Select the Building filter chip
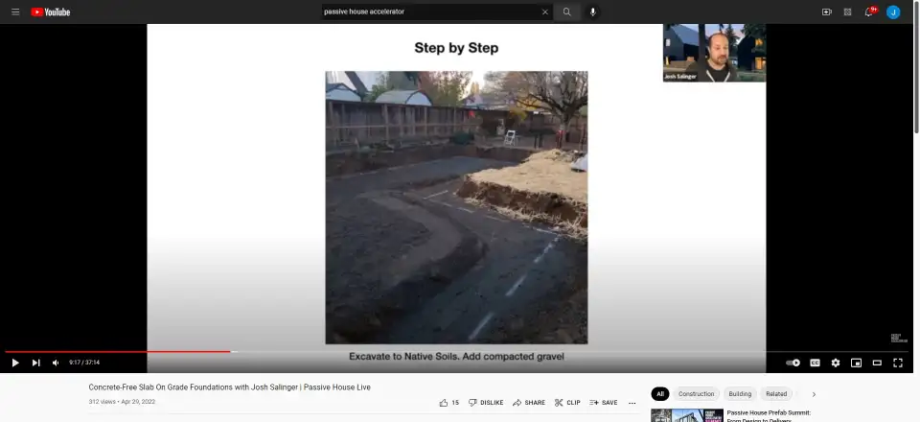This screenshot has height=422, width=920. [740, 394]
